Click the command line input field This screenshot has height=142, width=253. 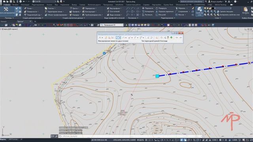[x=131, y=136]
